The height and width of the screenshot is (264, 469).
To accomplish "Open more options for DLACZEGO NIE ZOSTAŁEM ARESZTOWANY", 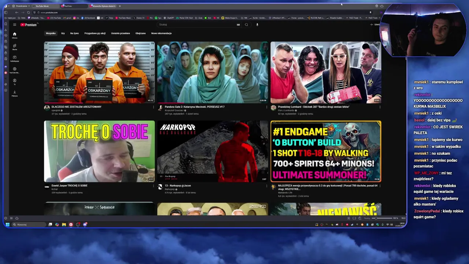I will [154, 107].
